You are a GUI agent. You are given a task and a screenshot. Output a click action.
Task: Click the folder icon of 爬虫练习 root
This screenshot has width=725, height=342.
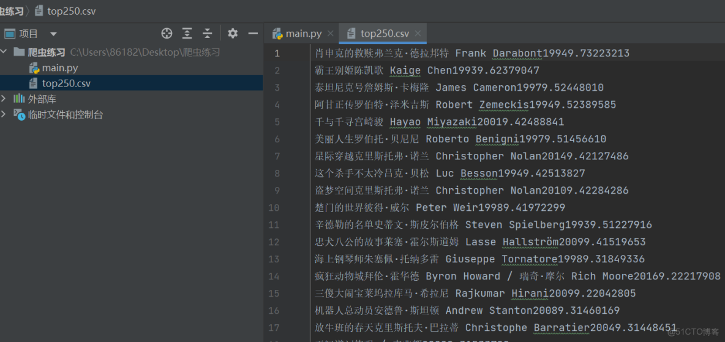19,52
